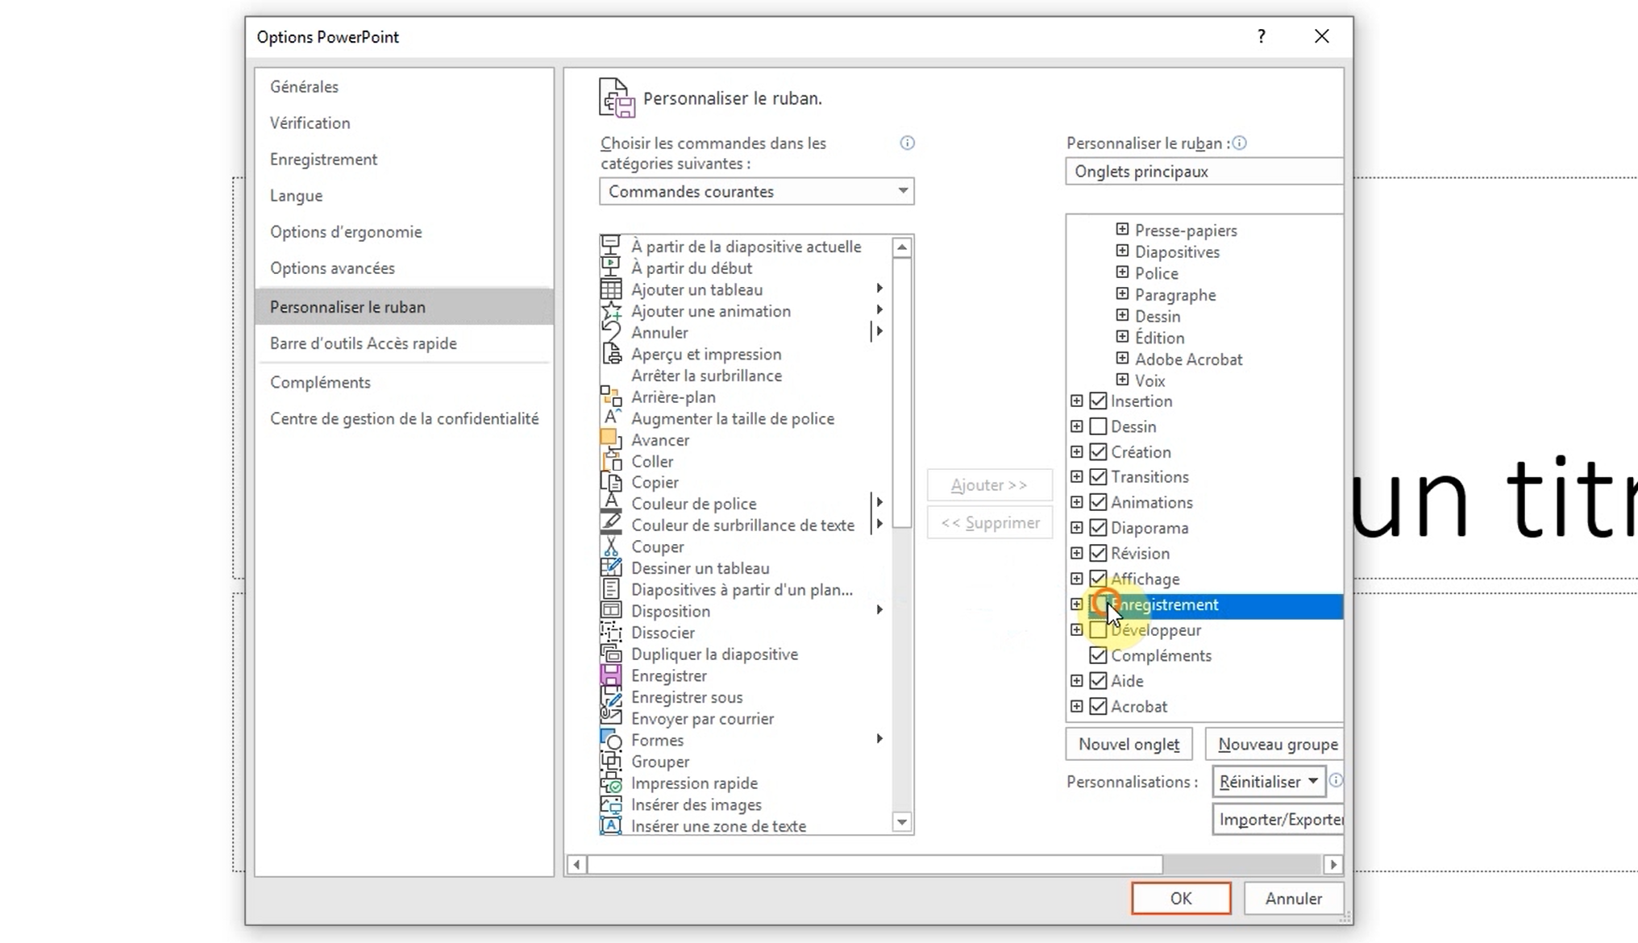The width and height of the screenshot is (1638, 943).
Task: Click the horizontal scrollbar right arrow
Action: 1333,864
